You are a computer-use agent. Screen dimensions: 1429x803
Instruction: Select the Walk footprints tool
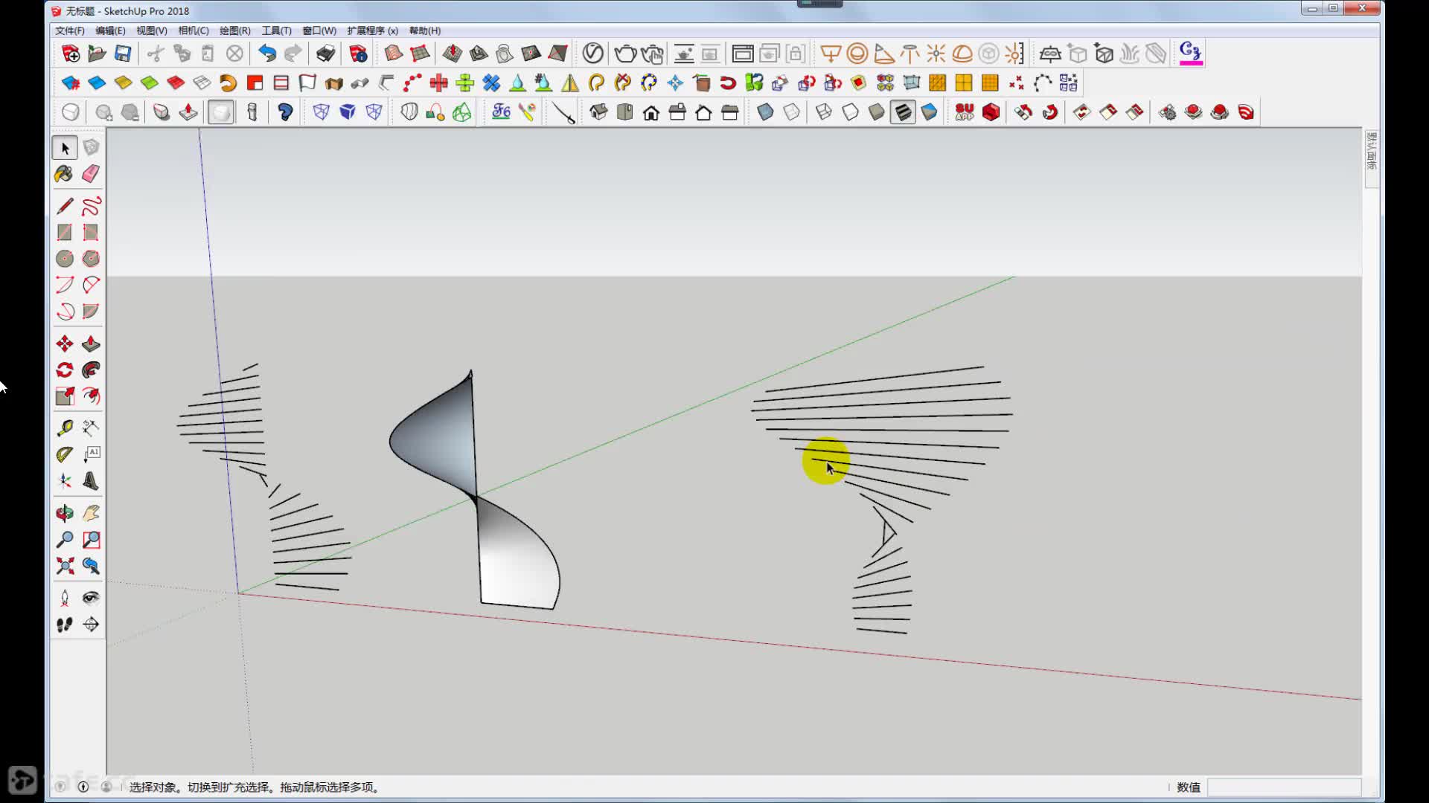tap(65, 625)
